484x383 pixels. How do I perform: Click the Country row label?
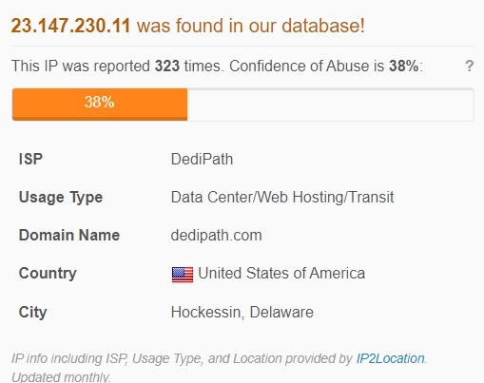pyautogui.click(x=48, y=274)
